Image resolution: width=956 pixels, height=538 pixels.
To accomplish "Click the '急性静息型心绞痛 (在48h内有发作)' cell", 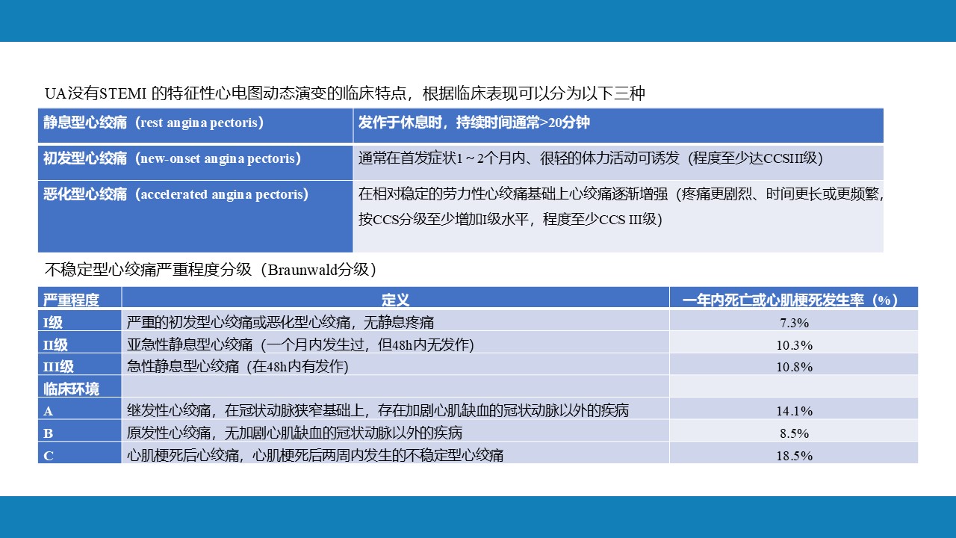I will [396, 364].
